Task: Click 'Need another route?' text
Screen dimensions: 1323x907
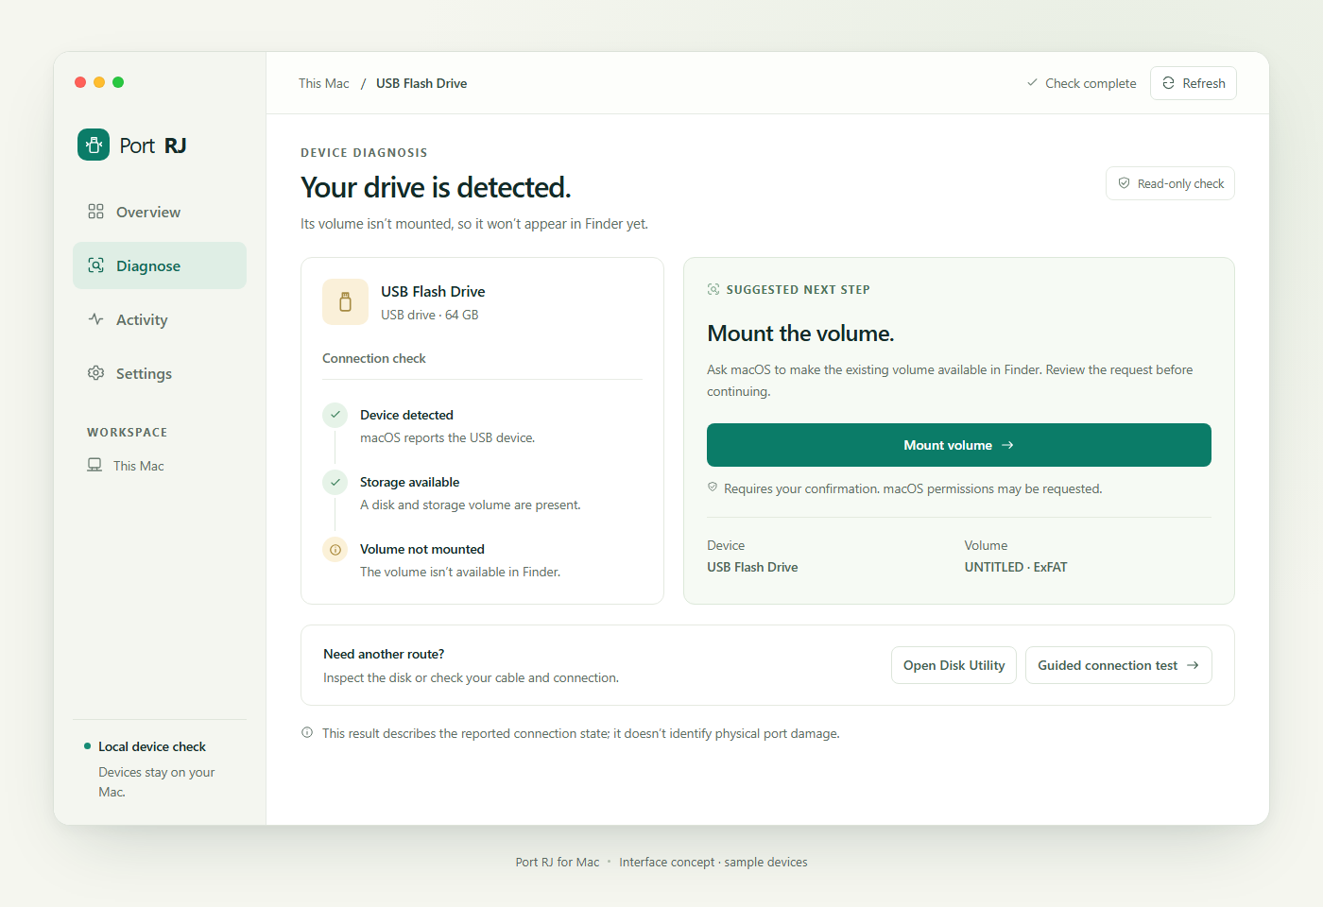Action: coord(384,654)
